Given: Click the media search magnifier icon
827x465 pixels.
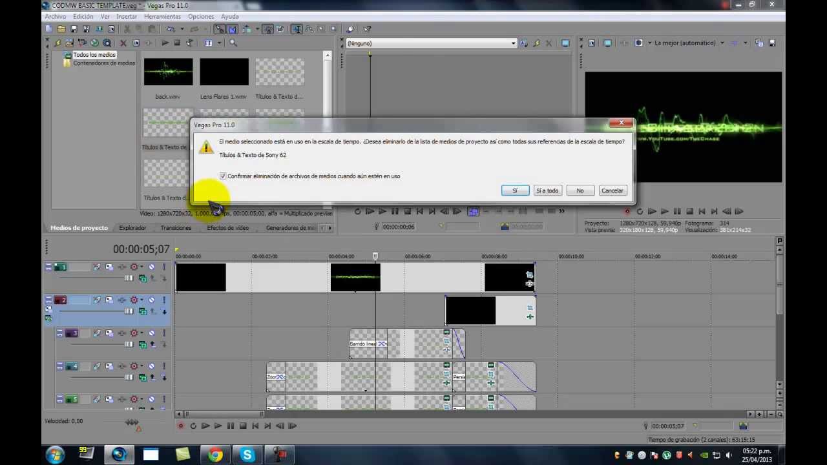Looking at the screenshot, I should pyautogui.click(x=233, y=43).
